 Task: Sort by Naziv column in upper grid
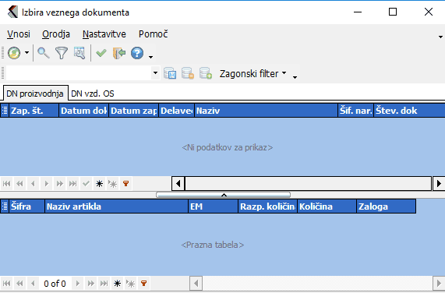266,111
